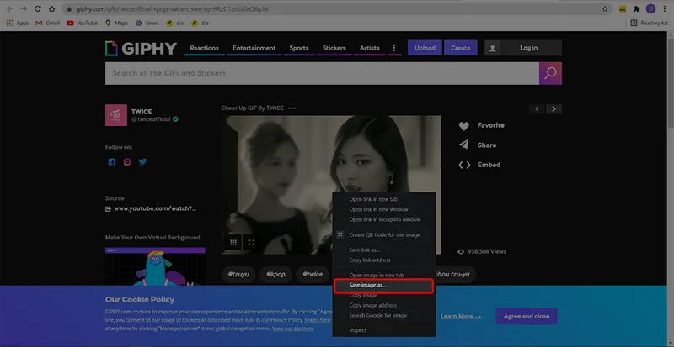Screen dimensions: 674x347
Task: Open Maps bookmark
Action: click(x=116, y=24)
